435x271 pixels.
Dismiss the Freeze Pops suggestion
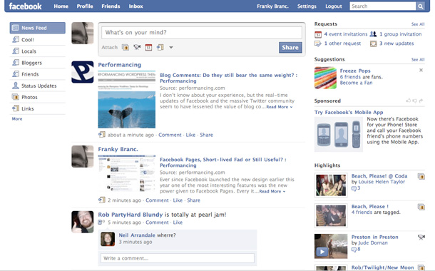pos(421,70)
